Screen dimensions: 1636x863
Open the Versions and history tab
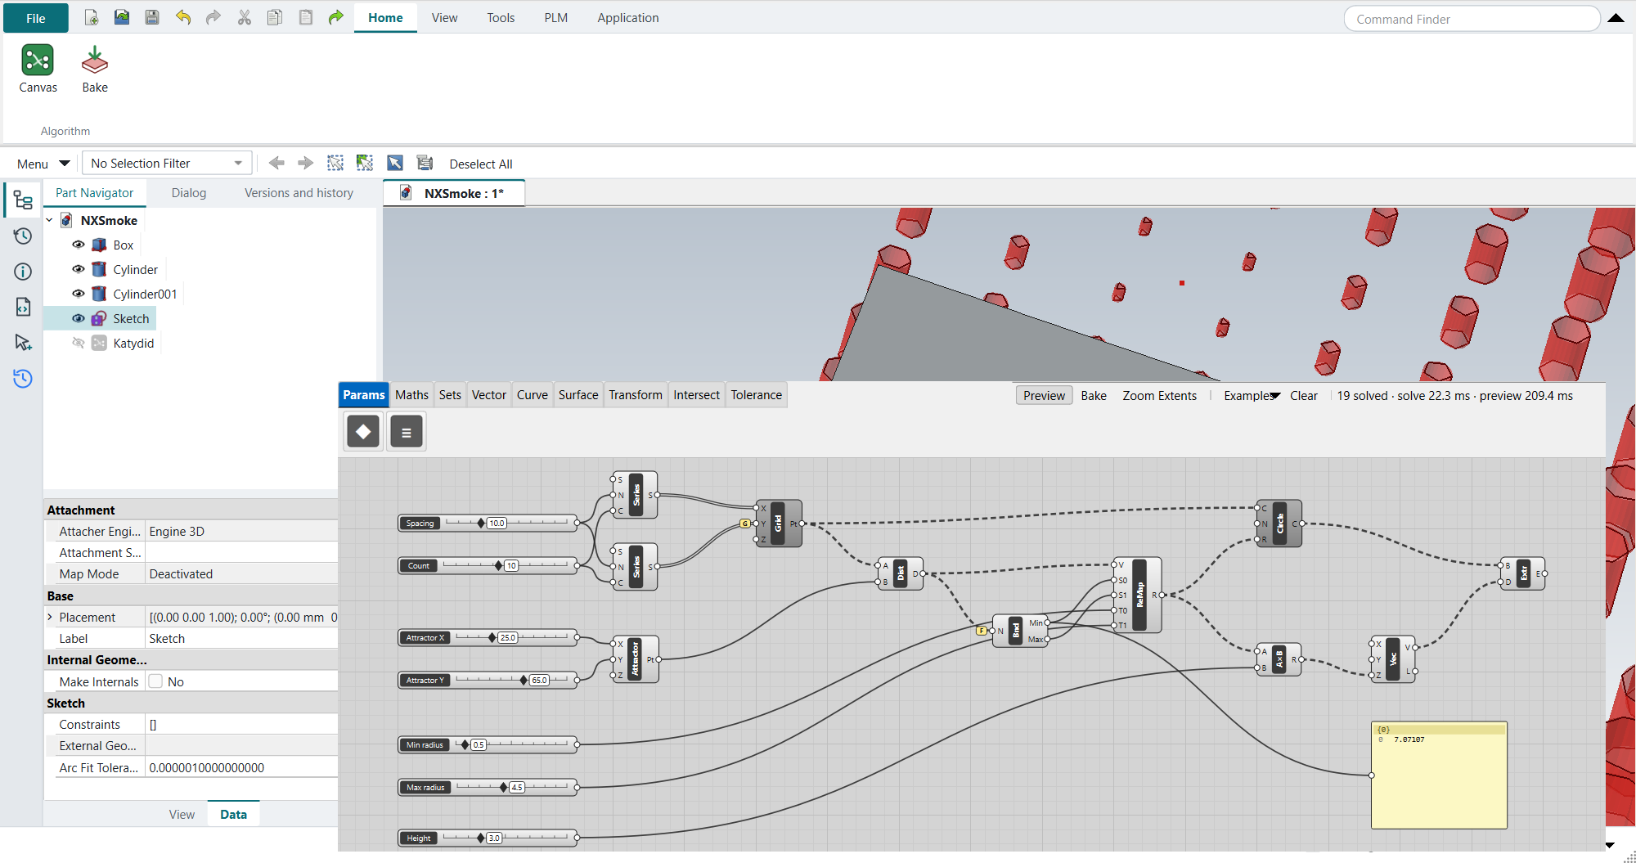click(x=299, y=192)
